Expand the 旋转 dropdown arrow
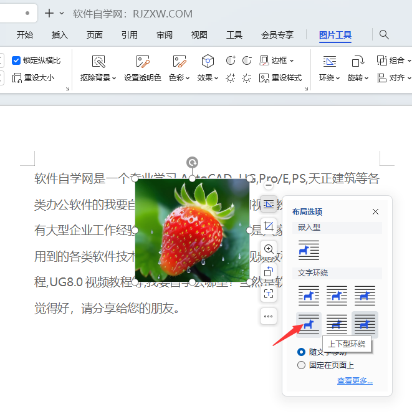 (x=366, y=79)
